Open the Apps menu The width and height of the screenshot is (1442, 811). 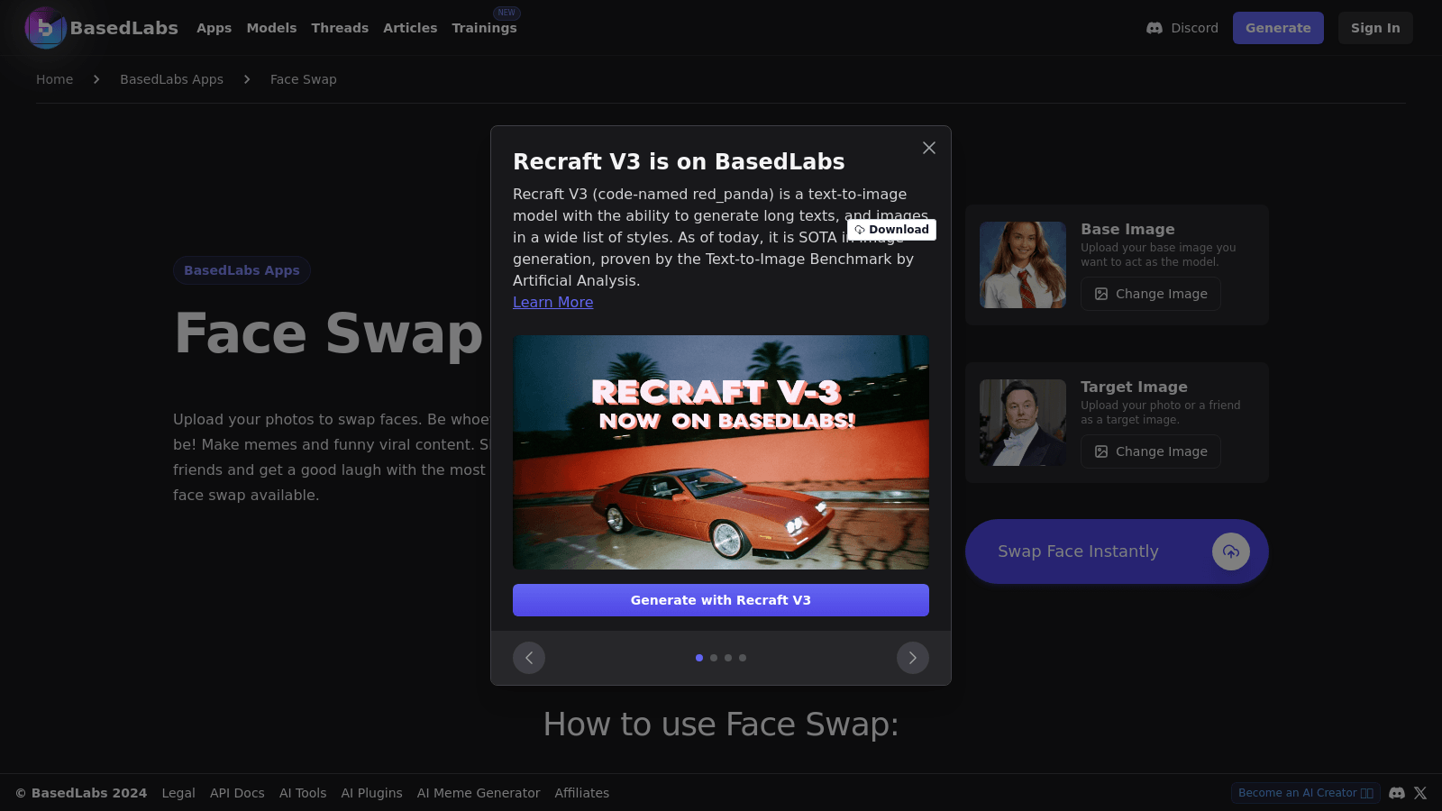pos(214,28)
